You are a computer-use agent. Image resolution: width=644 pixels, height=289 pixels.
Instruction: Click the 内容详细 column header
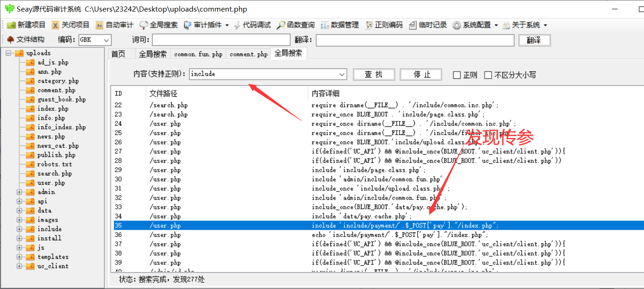(475, 94)
